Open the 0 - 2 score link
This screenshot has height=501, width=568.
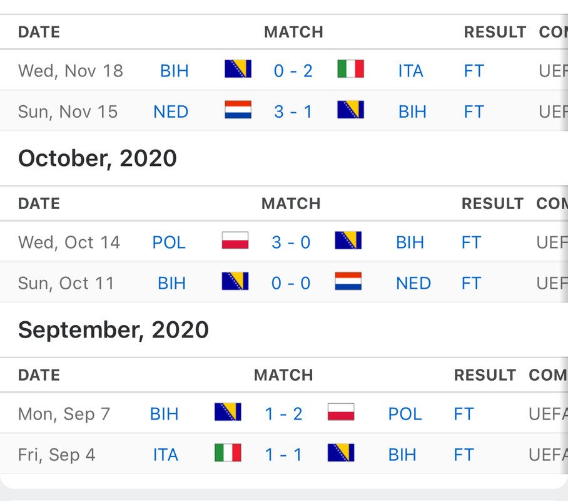(x=293, y=71)
